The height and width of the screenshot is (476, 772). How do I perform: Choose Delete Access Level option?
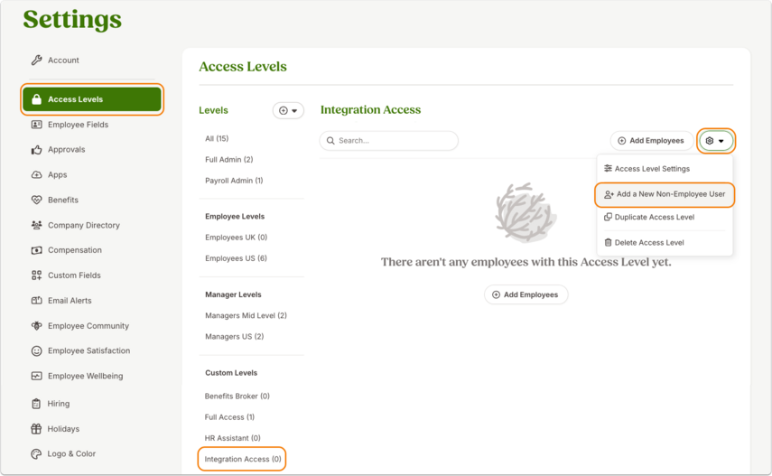[644, 242]
